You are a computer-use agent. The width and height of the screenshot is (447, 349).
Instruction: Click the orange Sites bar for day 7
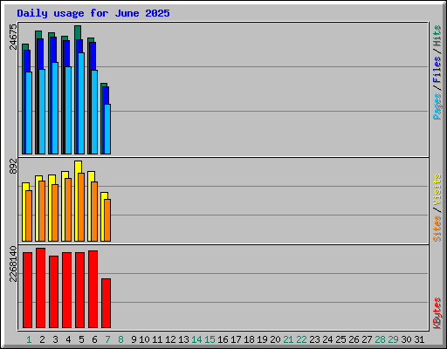pos(107,220)
